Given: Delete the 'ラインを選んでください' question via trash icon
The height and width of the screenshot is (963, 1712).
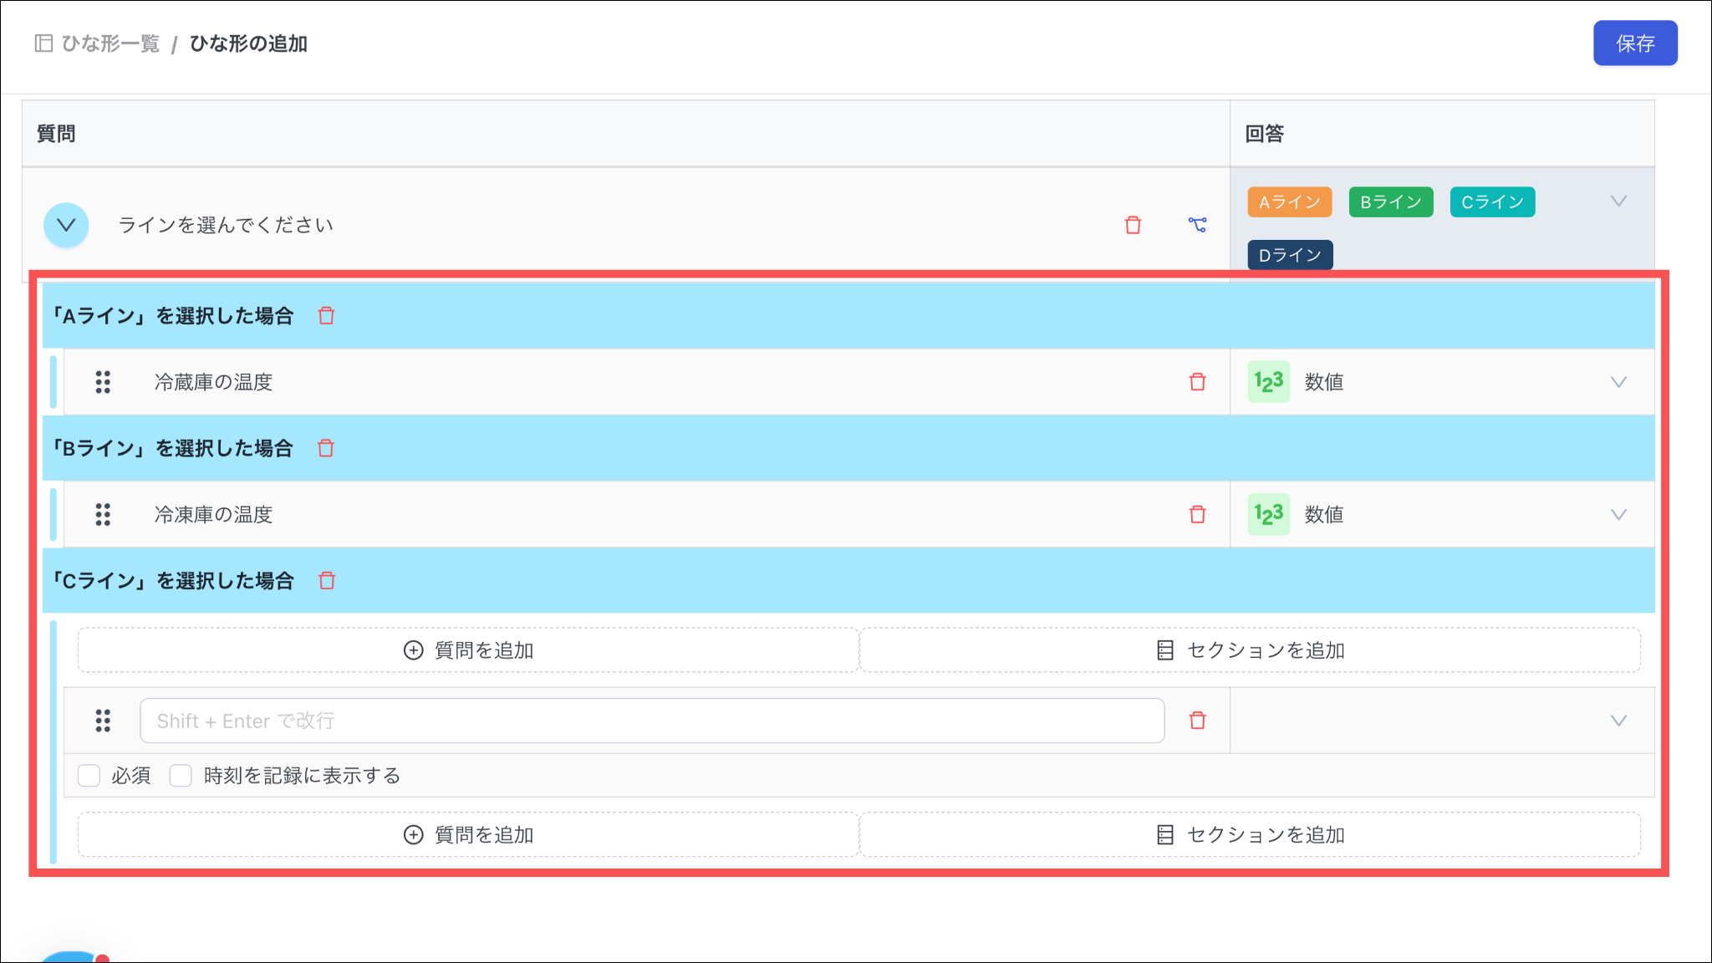Looking at the screenshot, I should point(1133,225).
